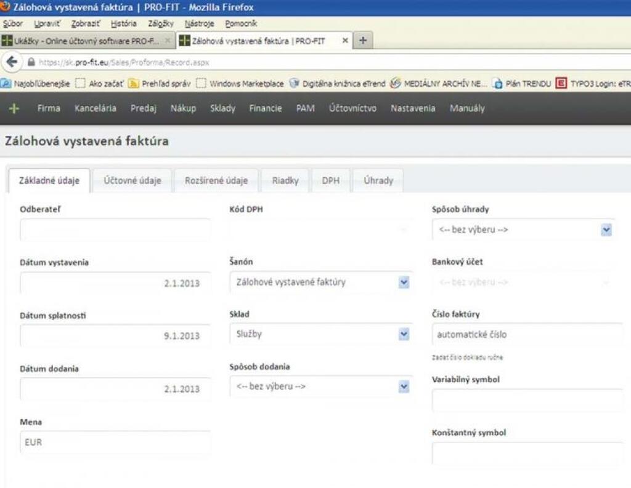The image size is (631, 488).
Task: Open the Nástroje menu
Action: [199, 24]
